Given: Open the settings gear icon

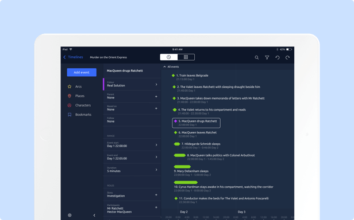Looking at the screenshot, I should [70, 215].
